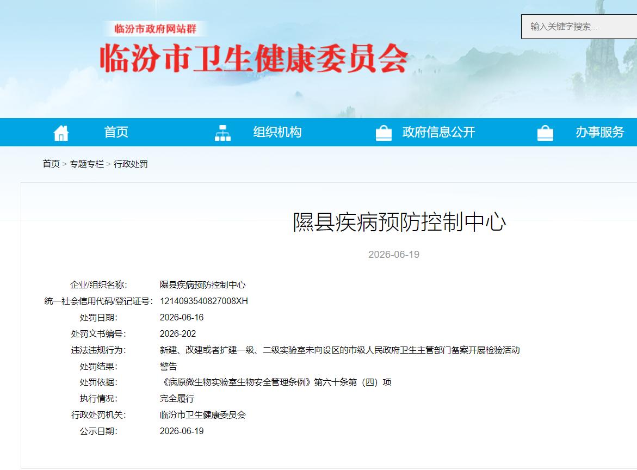The width and height of the screenshot is (637, 470).
Task: Focus the keyword search input field
Action: [x=579, y=27]
